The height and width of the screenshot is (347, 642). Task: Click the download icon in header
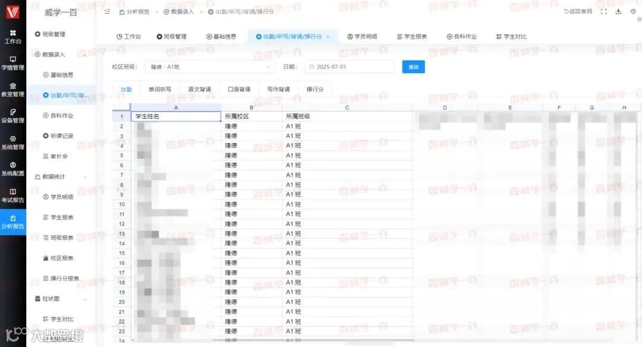(618, 11)
